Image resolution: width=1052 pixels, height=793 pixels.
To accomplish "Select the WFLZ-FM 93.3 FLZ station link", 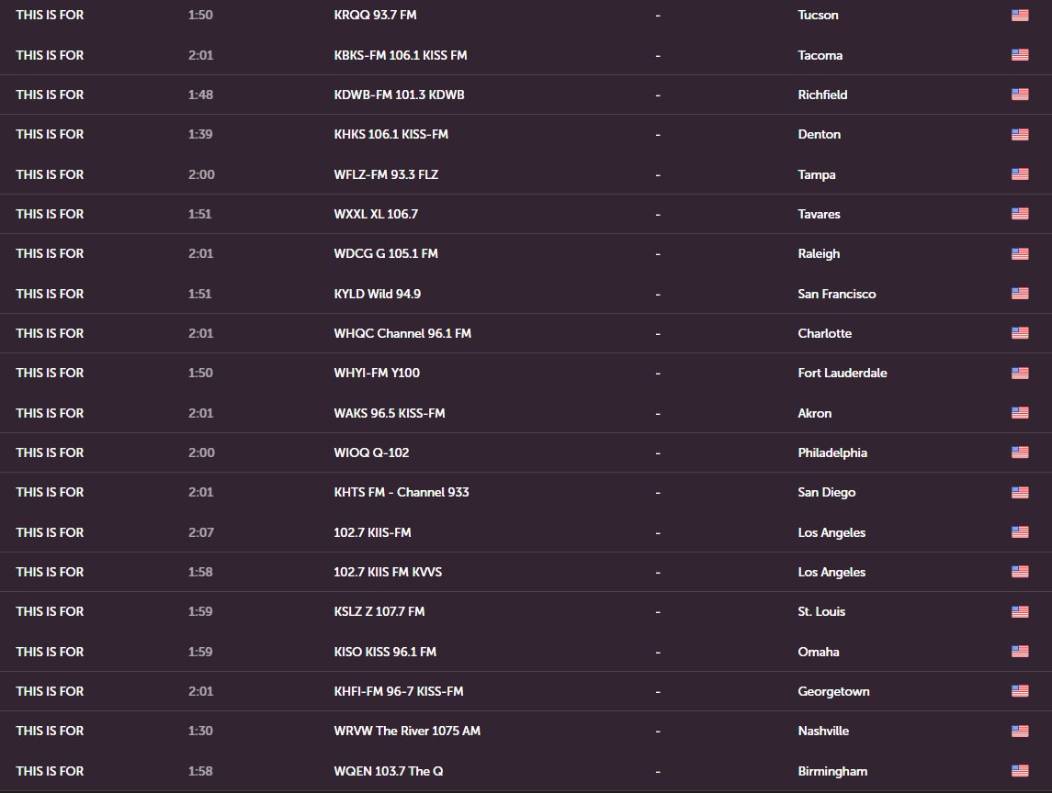I will point(387,174).
